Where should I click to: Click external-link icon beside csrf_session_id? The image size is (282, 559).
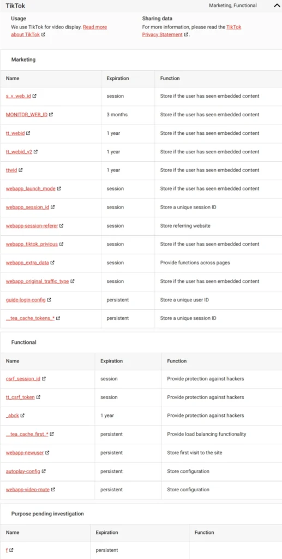44,379
